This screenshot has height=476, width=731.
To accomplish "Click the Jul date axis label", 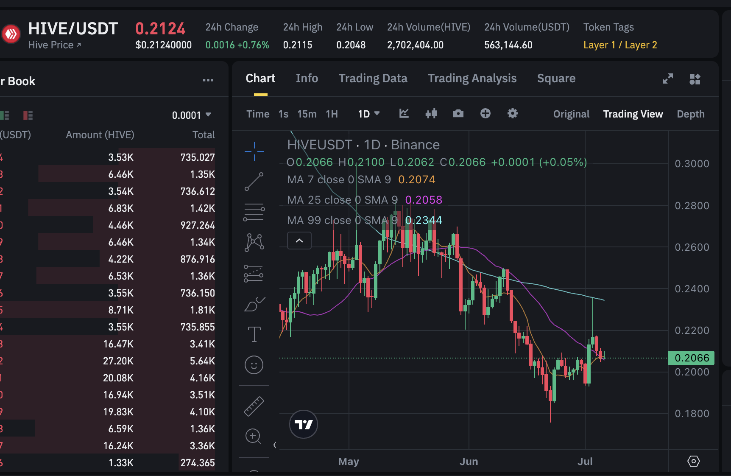I will [585, 462].
